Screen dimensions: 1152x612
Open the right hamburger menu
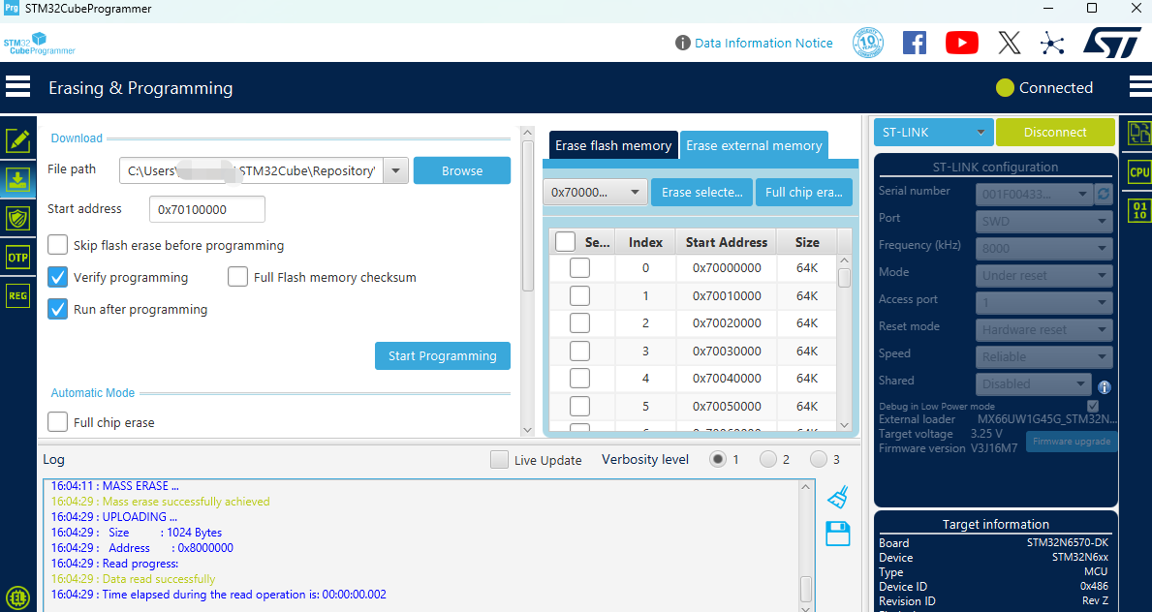point(1140,87)
